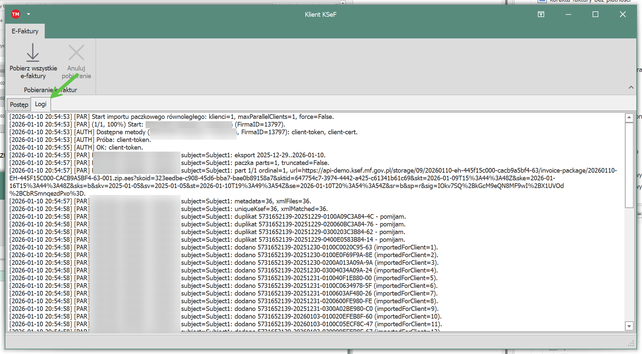Click the log scrollbar down arrow
This screenshot has height=354, width=642.
[x=629, y=326]
